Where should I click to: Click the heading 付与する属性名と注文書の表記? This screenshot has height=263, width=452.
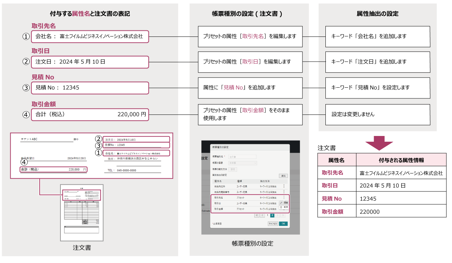pos(90,14)
